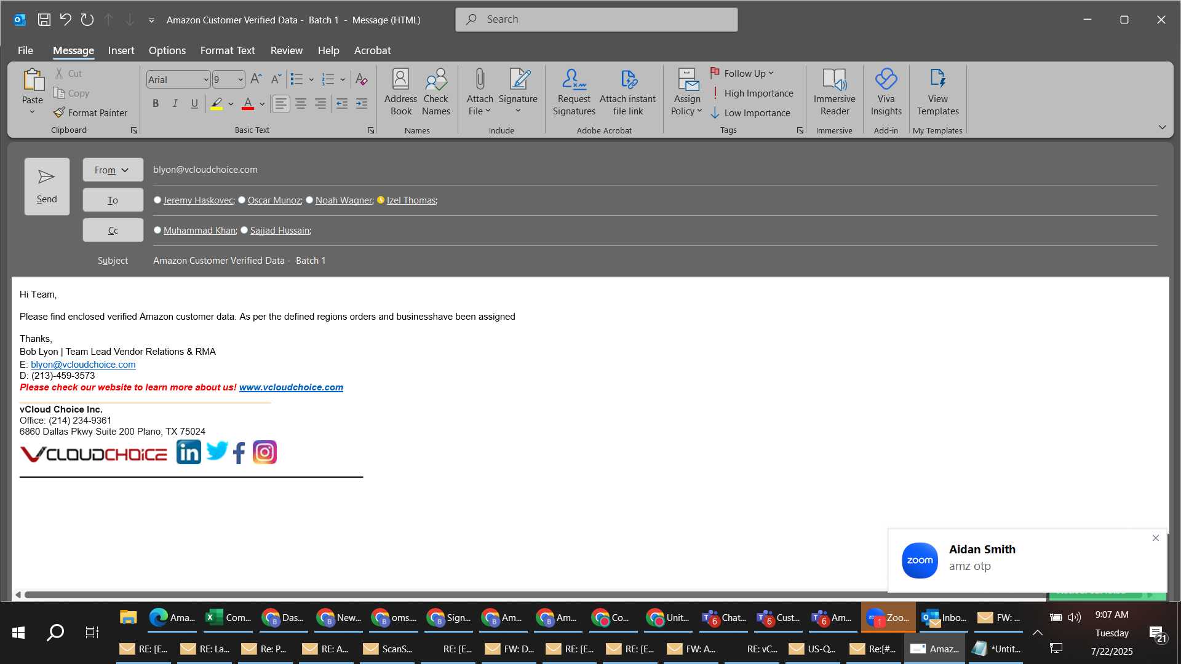Collapse the ribbon with chevron

click(1162, 127)
